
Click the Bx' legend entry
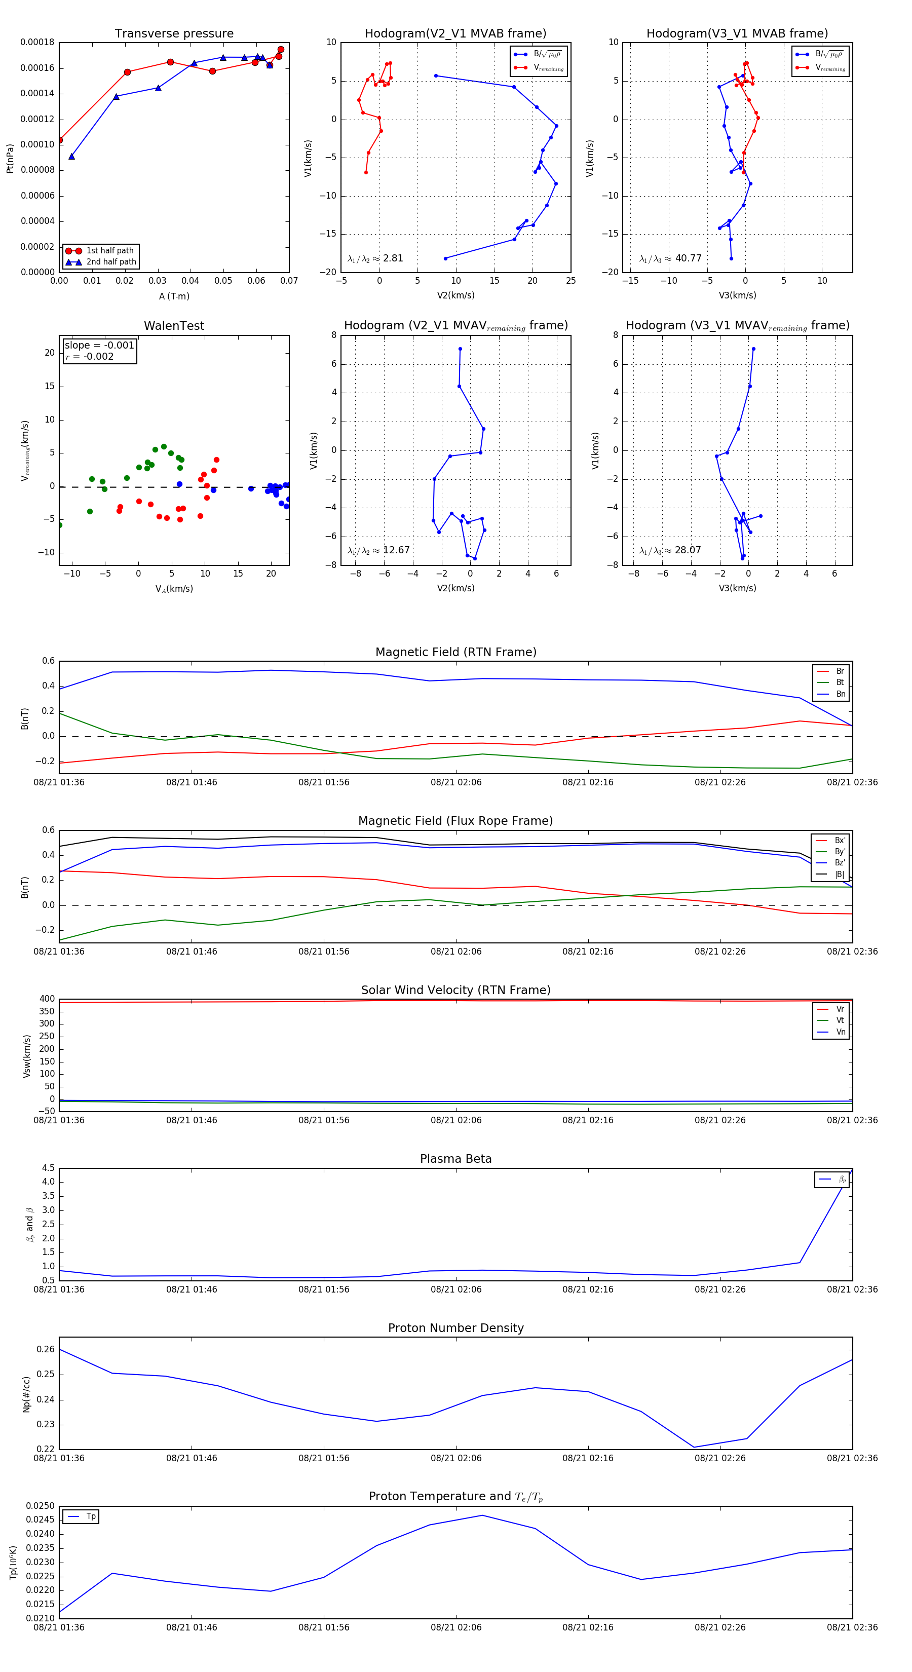pyautogui.click(x=830, y=840)
